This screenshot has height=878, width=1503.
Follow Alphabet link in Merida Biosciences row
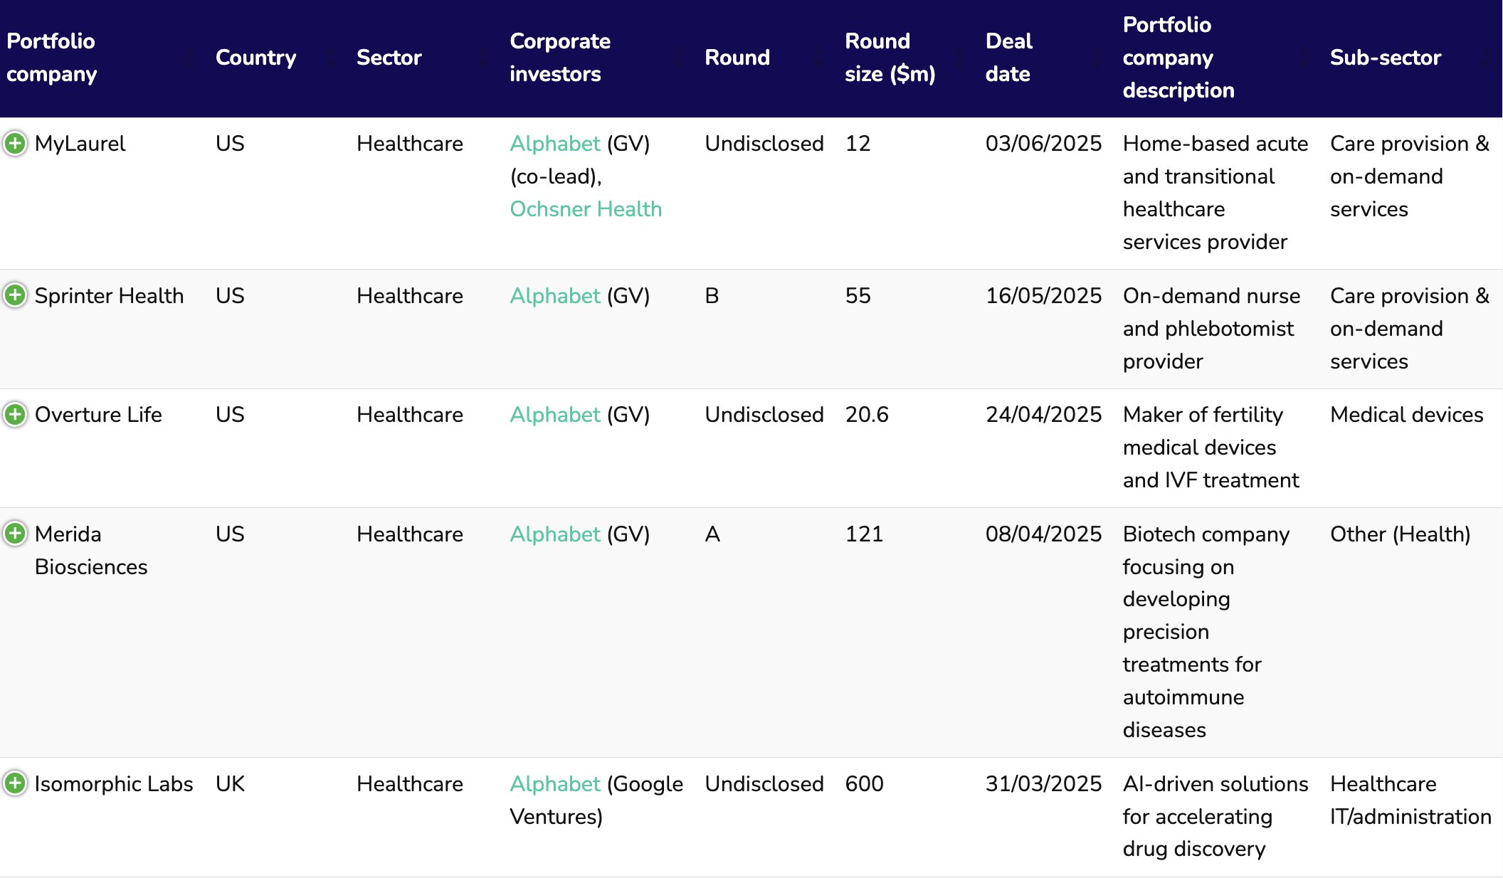click(555, 534)
